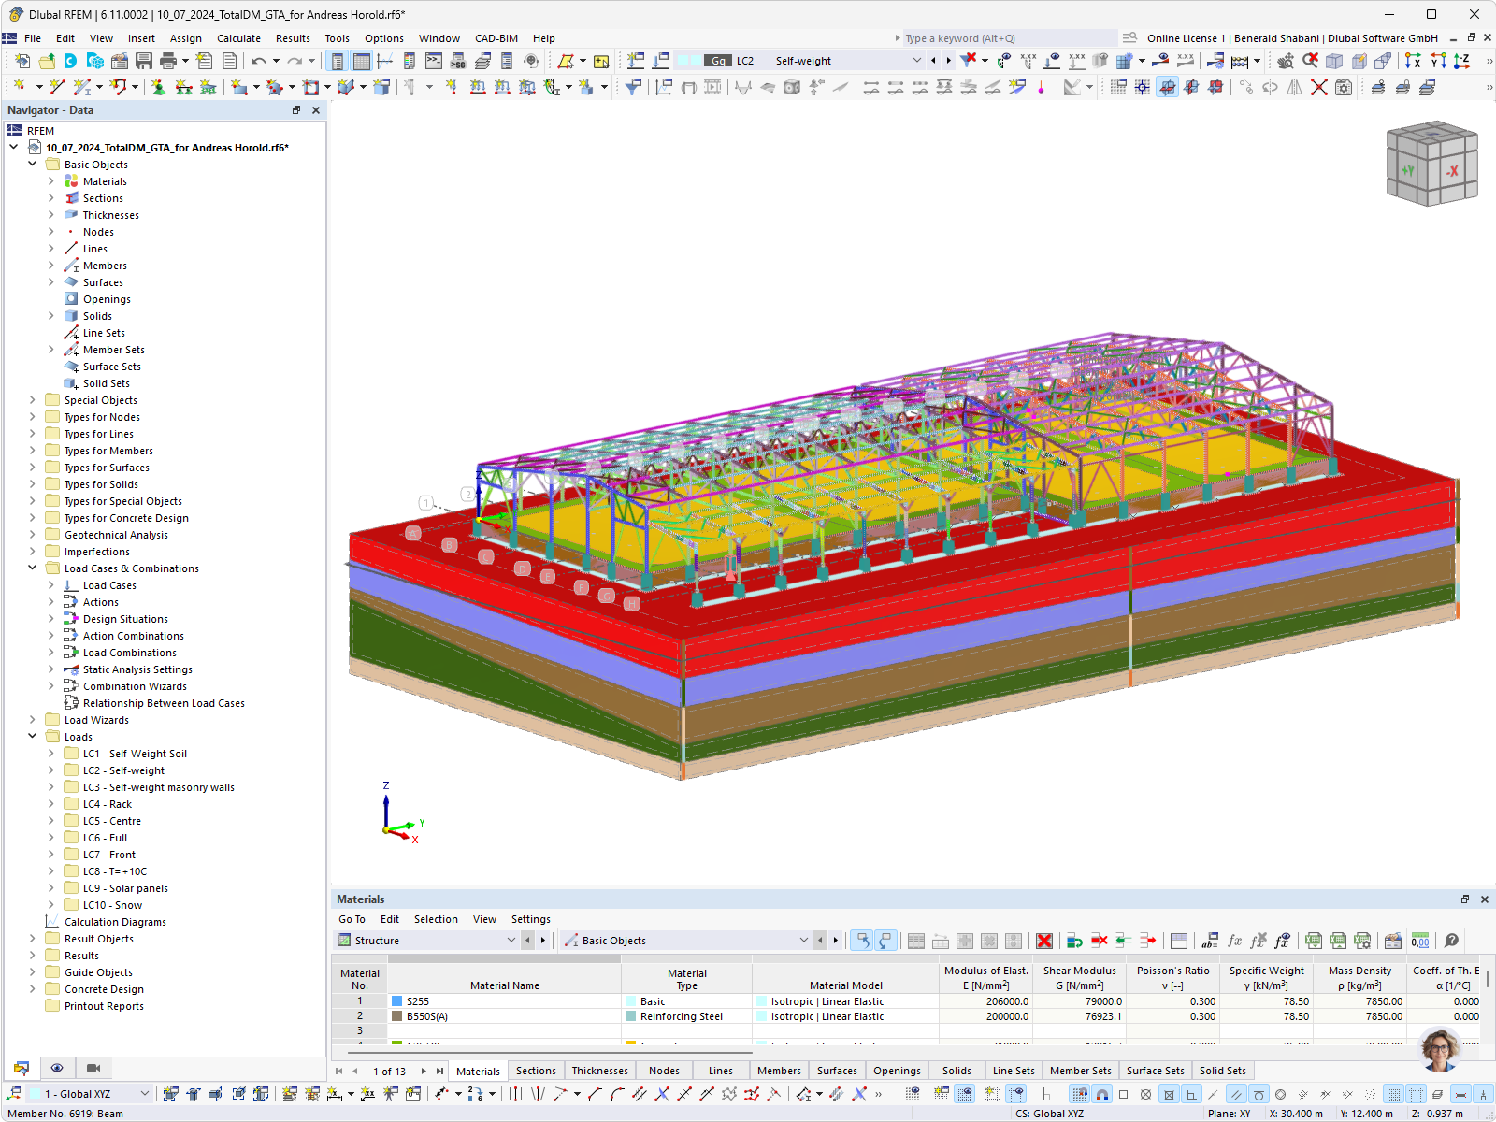The width and height of the screenshot is (1496, 1122).
Task: Toggle grid snap in bottom status toolbar
Action: [1079, 1094]
